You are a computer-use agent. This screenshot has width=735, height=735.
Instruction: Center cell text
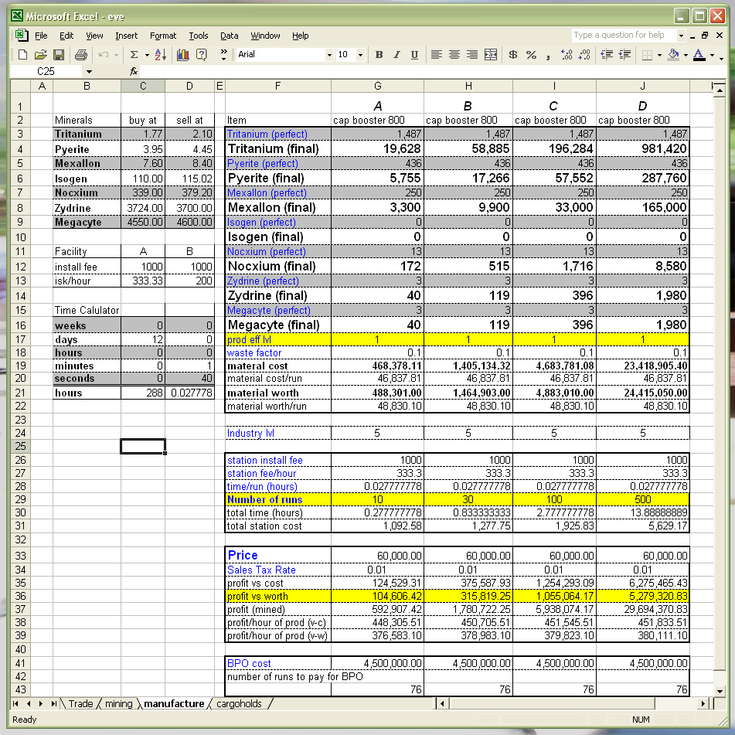[454, 55]
